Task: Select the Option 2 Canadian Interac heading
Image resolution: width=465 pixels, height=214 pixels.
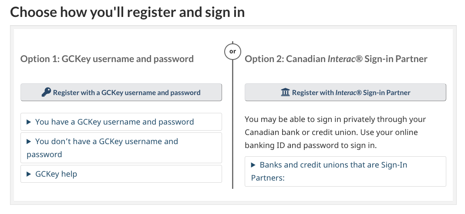Action: 336,59
